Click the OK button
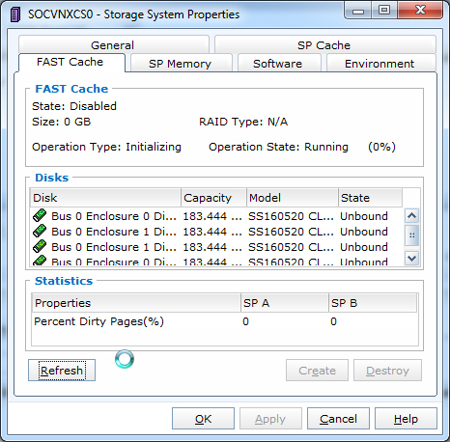This screenshot has width=450, height=442. (x=203, y=419)
